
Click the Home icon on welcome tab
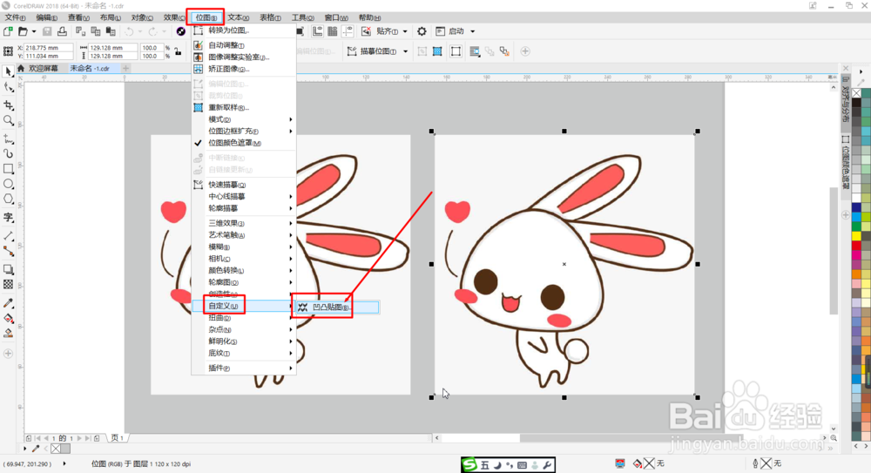point(21,68)
